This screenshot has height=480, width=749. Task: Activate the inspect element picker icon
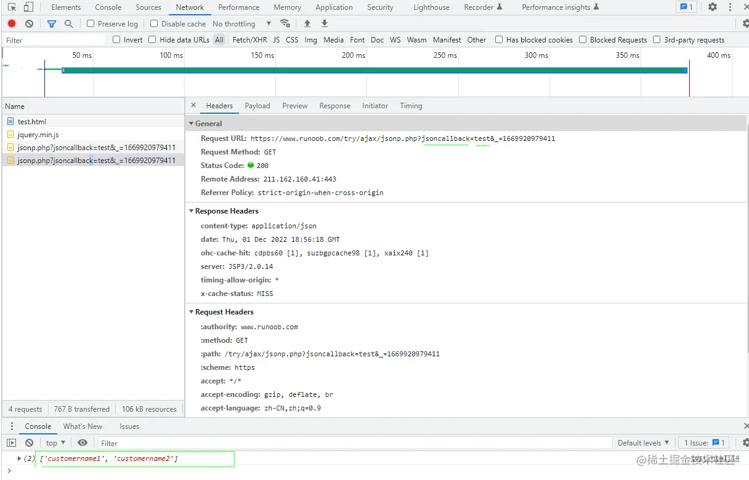coord(12,7)
